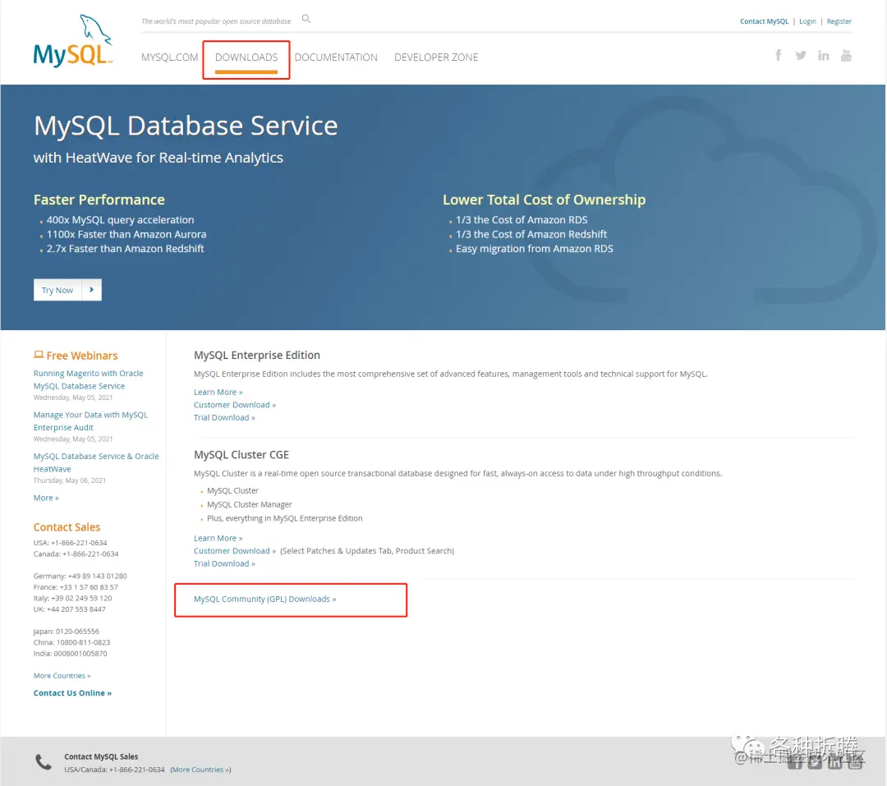
Task: Click 'Easy migration from Amazon RDS' text
Action: [535, 248]
